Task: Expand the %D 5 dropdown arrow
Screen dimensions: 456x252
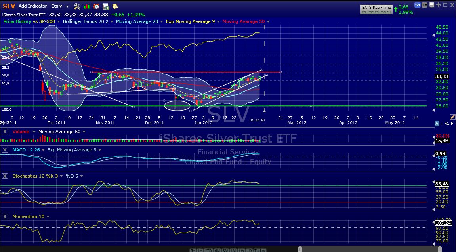Action: pyautogui.click(x=82, y=176)
